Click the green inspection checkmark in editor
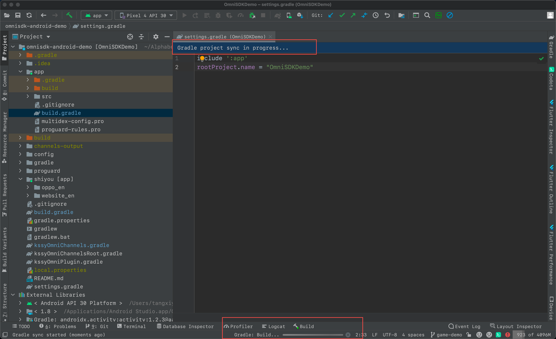Viewport: 556px width, 339px height. 541,58
